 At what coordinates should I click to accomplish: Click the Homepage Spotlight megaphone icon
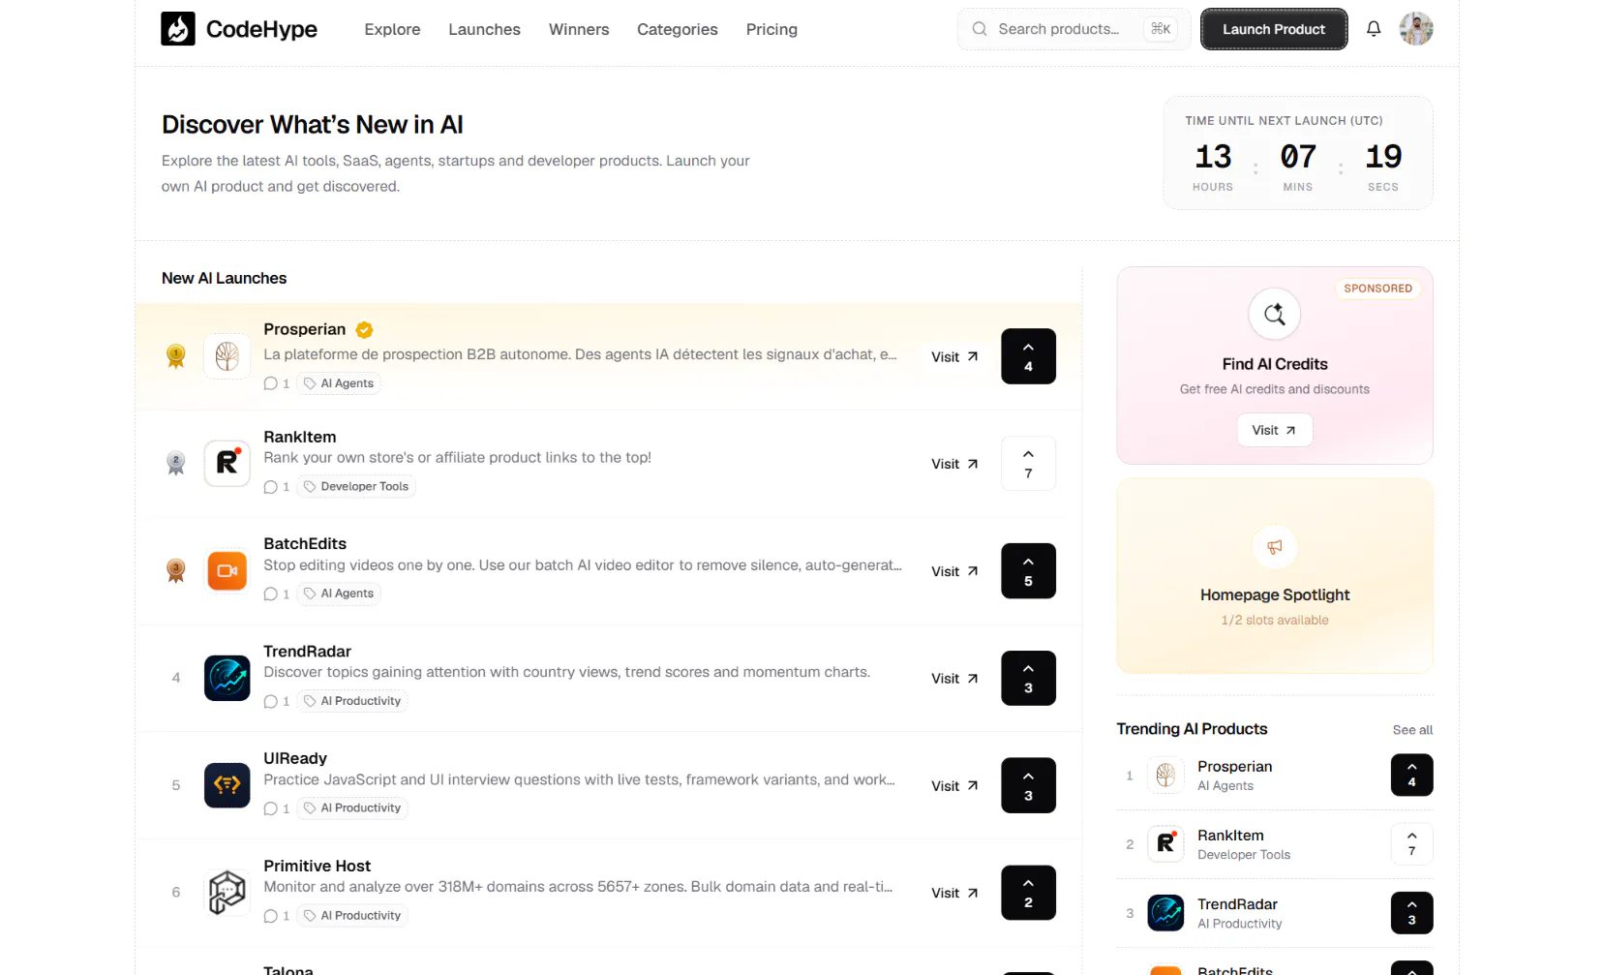[x=1275, y=547]
